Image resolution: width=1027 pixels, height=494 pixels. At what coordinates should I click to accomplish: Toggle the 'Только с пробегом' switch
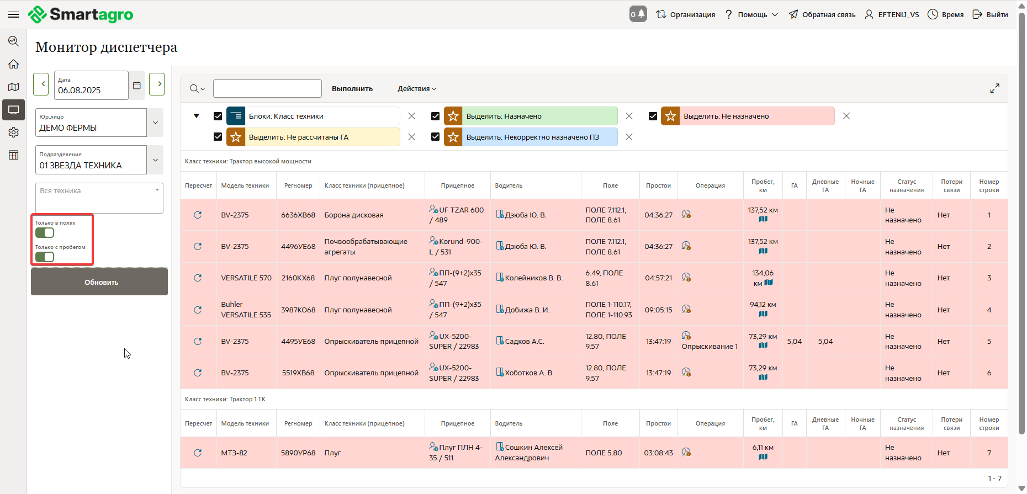(x=45, y=257)
